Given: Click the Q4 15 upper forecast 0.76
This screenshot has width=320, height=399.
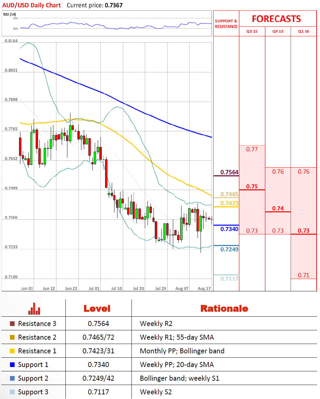Looking at the screenshot, I should [278, 172].
